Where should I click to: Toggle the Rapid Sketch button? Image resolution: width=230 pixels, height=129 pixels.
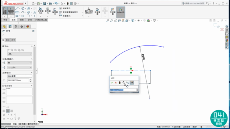(112, 11)
